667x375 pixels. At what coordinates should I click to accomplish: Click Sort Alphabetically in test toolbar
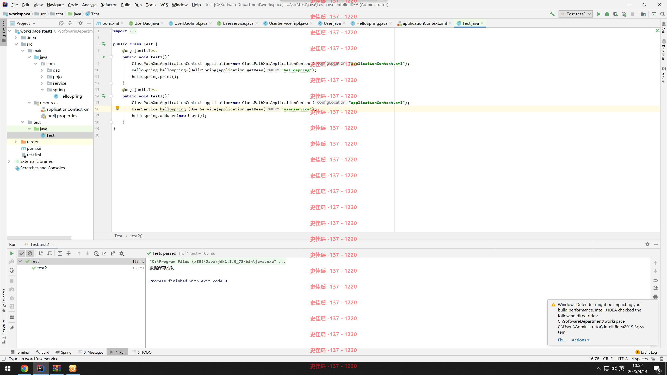(x=41, y=253)
